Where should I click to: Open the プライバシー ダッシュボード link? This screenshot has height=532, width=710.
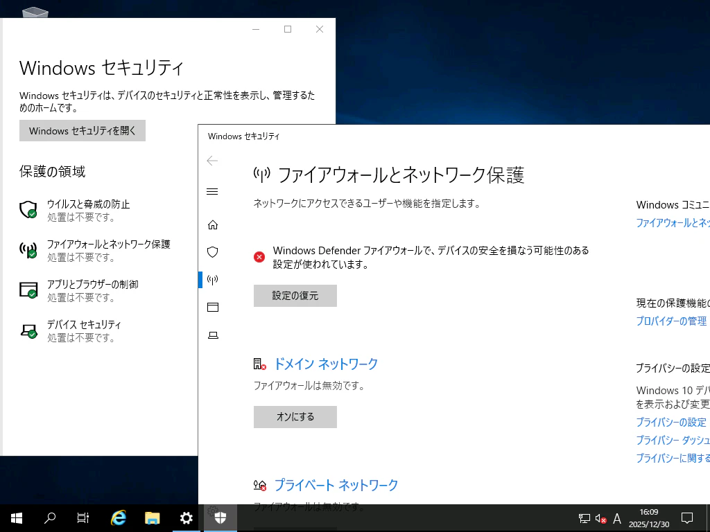(673, 440)
